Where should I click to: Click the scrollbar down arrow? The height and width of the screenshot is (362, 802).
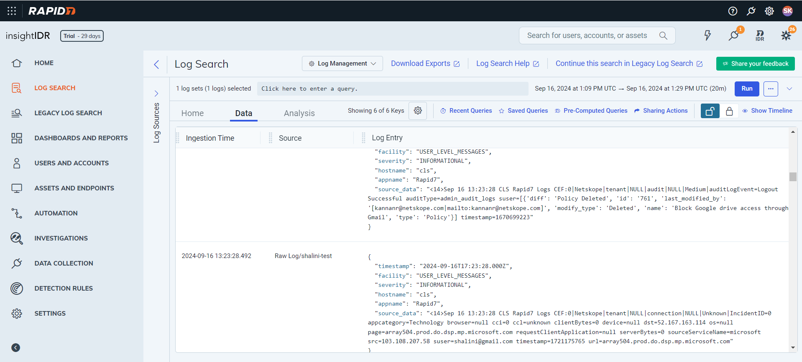click(793, 347)
